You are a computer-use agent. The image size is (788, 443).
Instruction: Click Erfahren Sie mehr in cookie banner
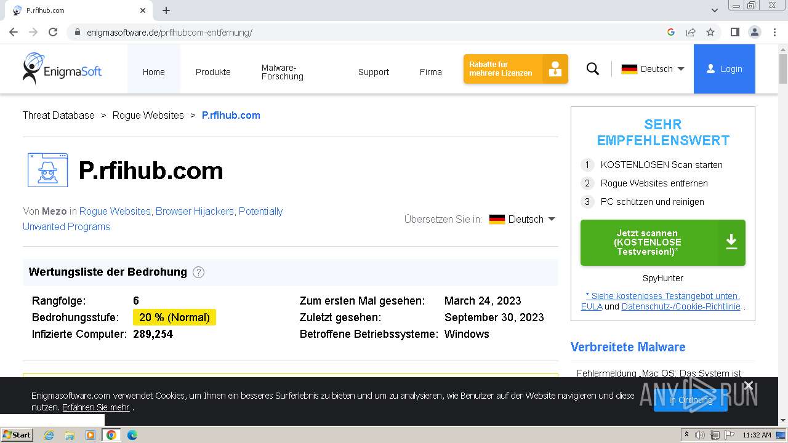click(96, 407)
